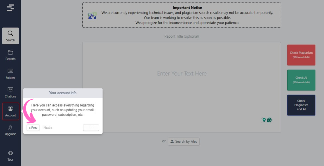
Task: Click Check Plagiarism and AI button
Action: 301,105
